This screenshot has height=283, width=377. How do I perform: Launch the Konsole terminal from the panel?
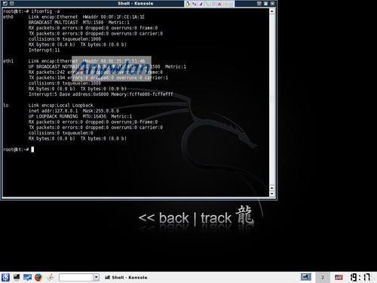click(x=17, y=277)
